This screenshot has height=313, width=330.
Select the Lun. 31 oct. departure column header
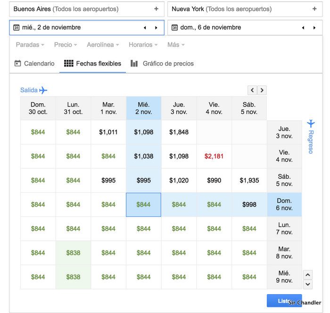coord(73,108)
